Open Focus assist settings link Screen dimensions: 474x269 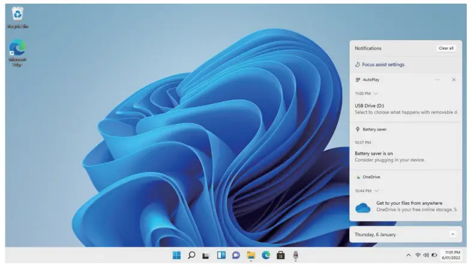(x=383, y=65)
